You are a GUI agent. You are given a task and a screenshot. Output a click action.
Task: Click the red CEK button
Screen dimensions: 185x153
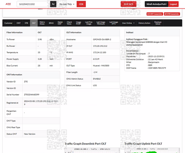point(81,4)
